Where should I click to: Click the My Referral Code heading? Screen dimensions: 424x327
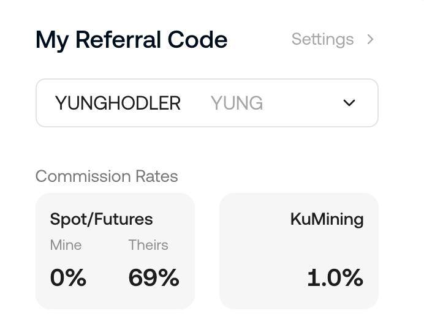(131, 40)
